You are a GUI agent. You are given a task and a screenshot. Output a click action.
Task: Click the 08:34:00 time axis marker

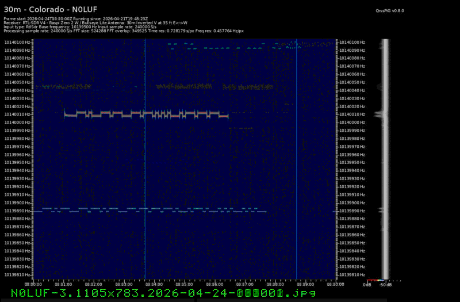tap(154, 284)
